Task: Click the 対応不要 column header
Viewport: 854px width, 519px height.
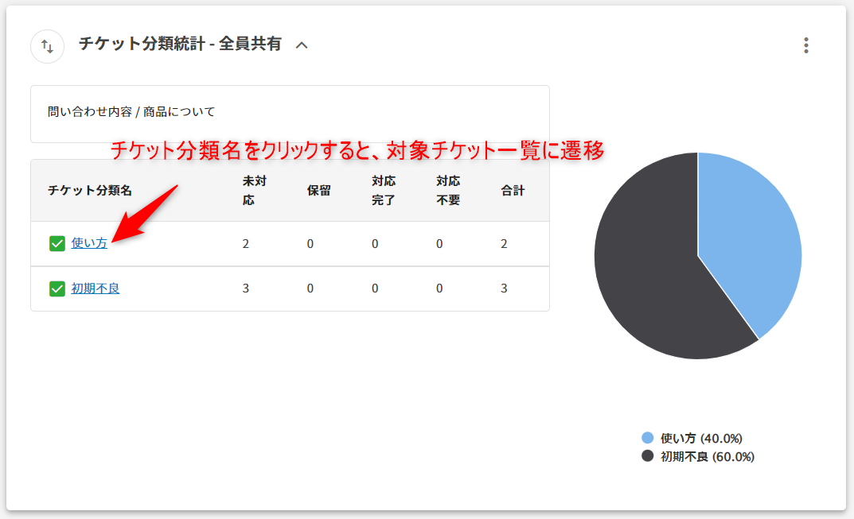Action: click(x=447, y=191)
